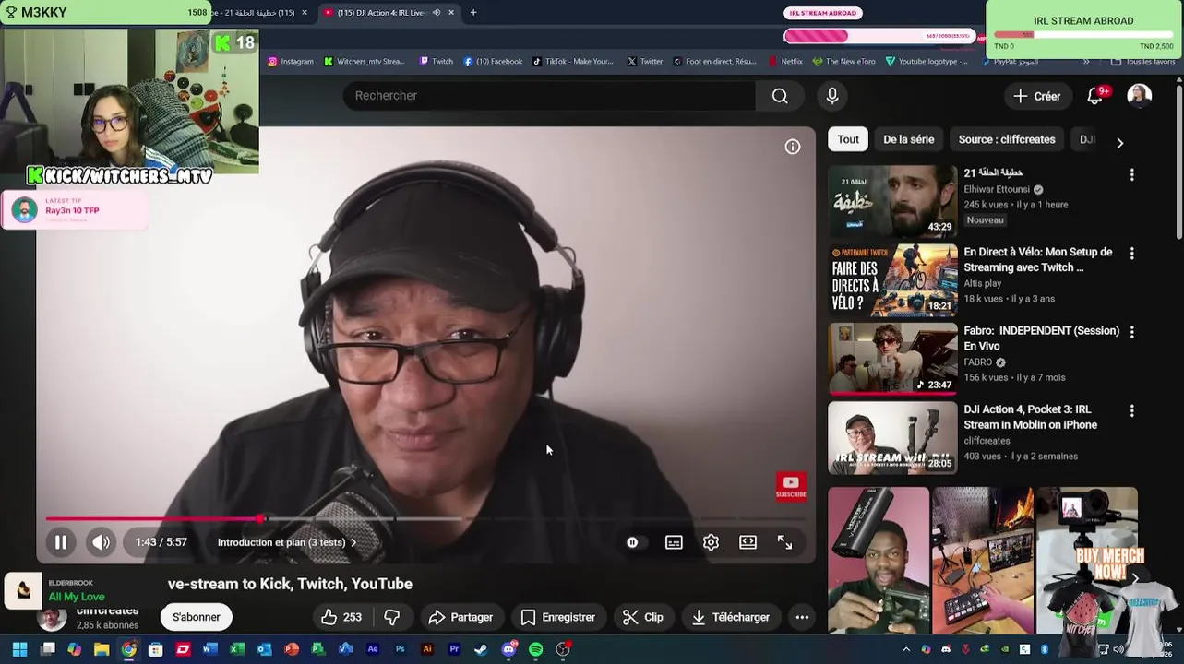The height and width of the screenshot is (664, 1184).
Task: Open the options menu for the 'خطيفة الحلقة 21' video
Action: [1132, 174]
